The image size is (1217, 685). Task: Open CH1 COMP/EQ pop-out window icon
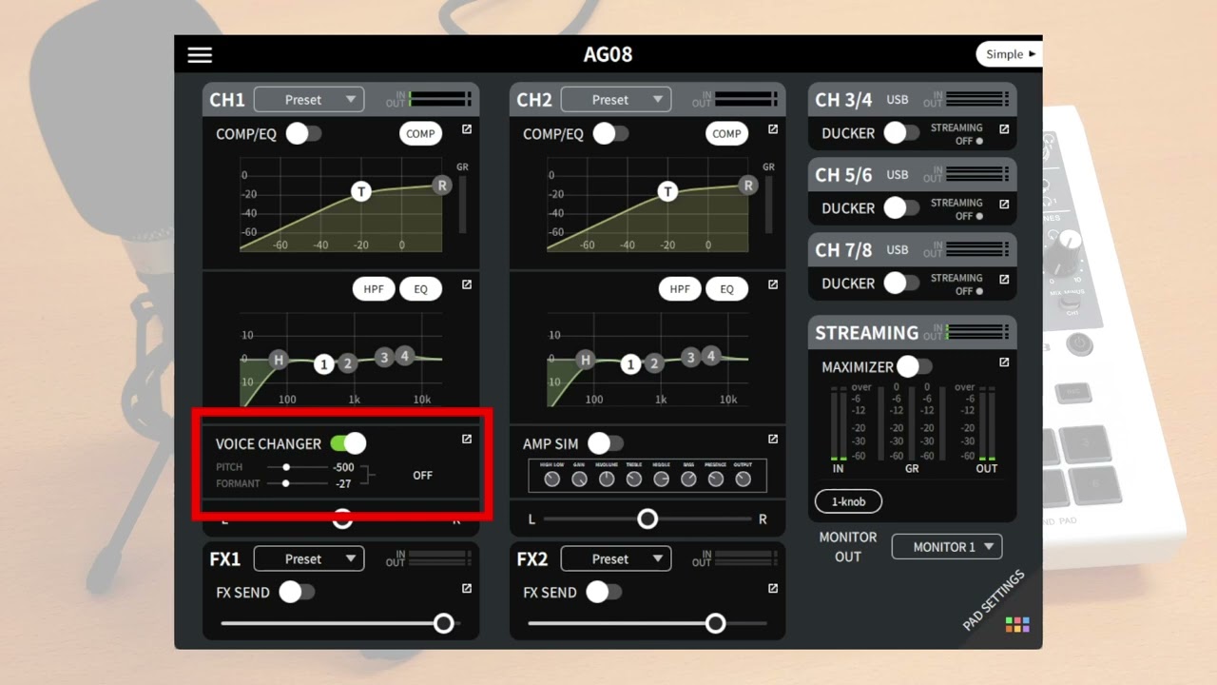[467, 129]
